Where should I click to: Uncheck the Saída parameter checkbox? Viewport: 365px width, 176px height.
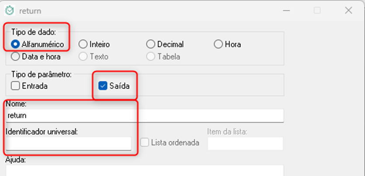click(x=103, y=86)
